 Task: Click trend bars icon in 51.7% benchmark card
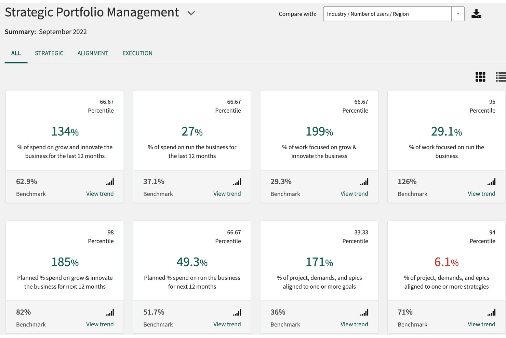[237, 312]
